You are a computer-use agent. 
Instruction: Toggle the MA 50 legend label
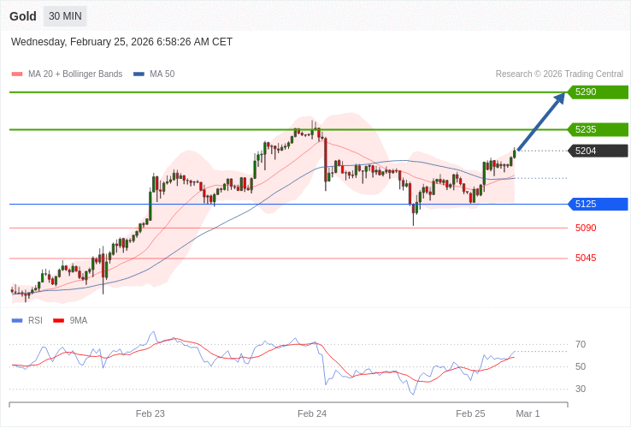pyautogui.click(x=162, y=74)
